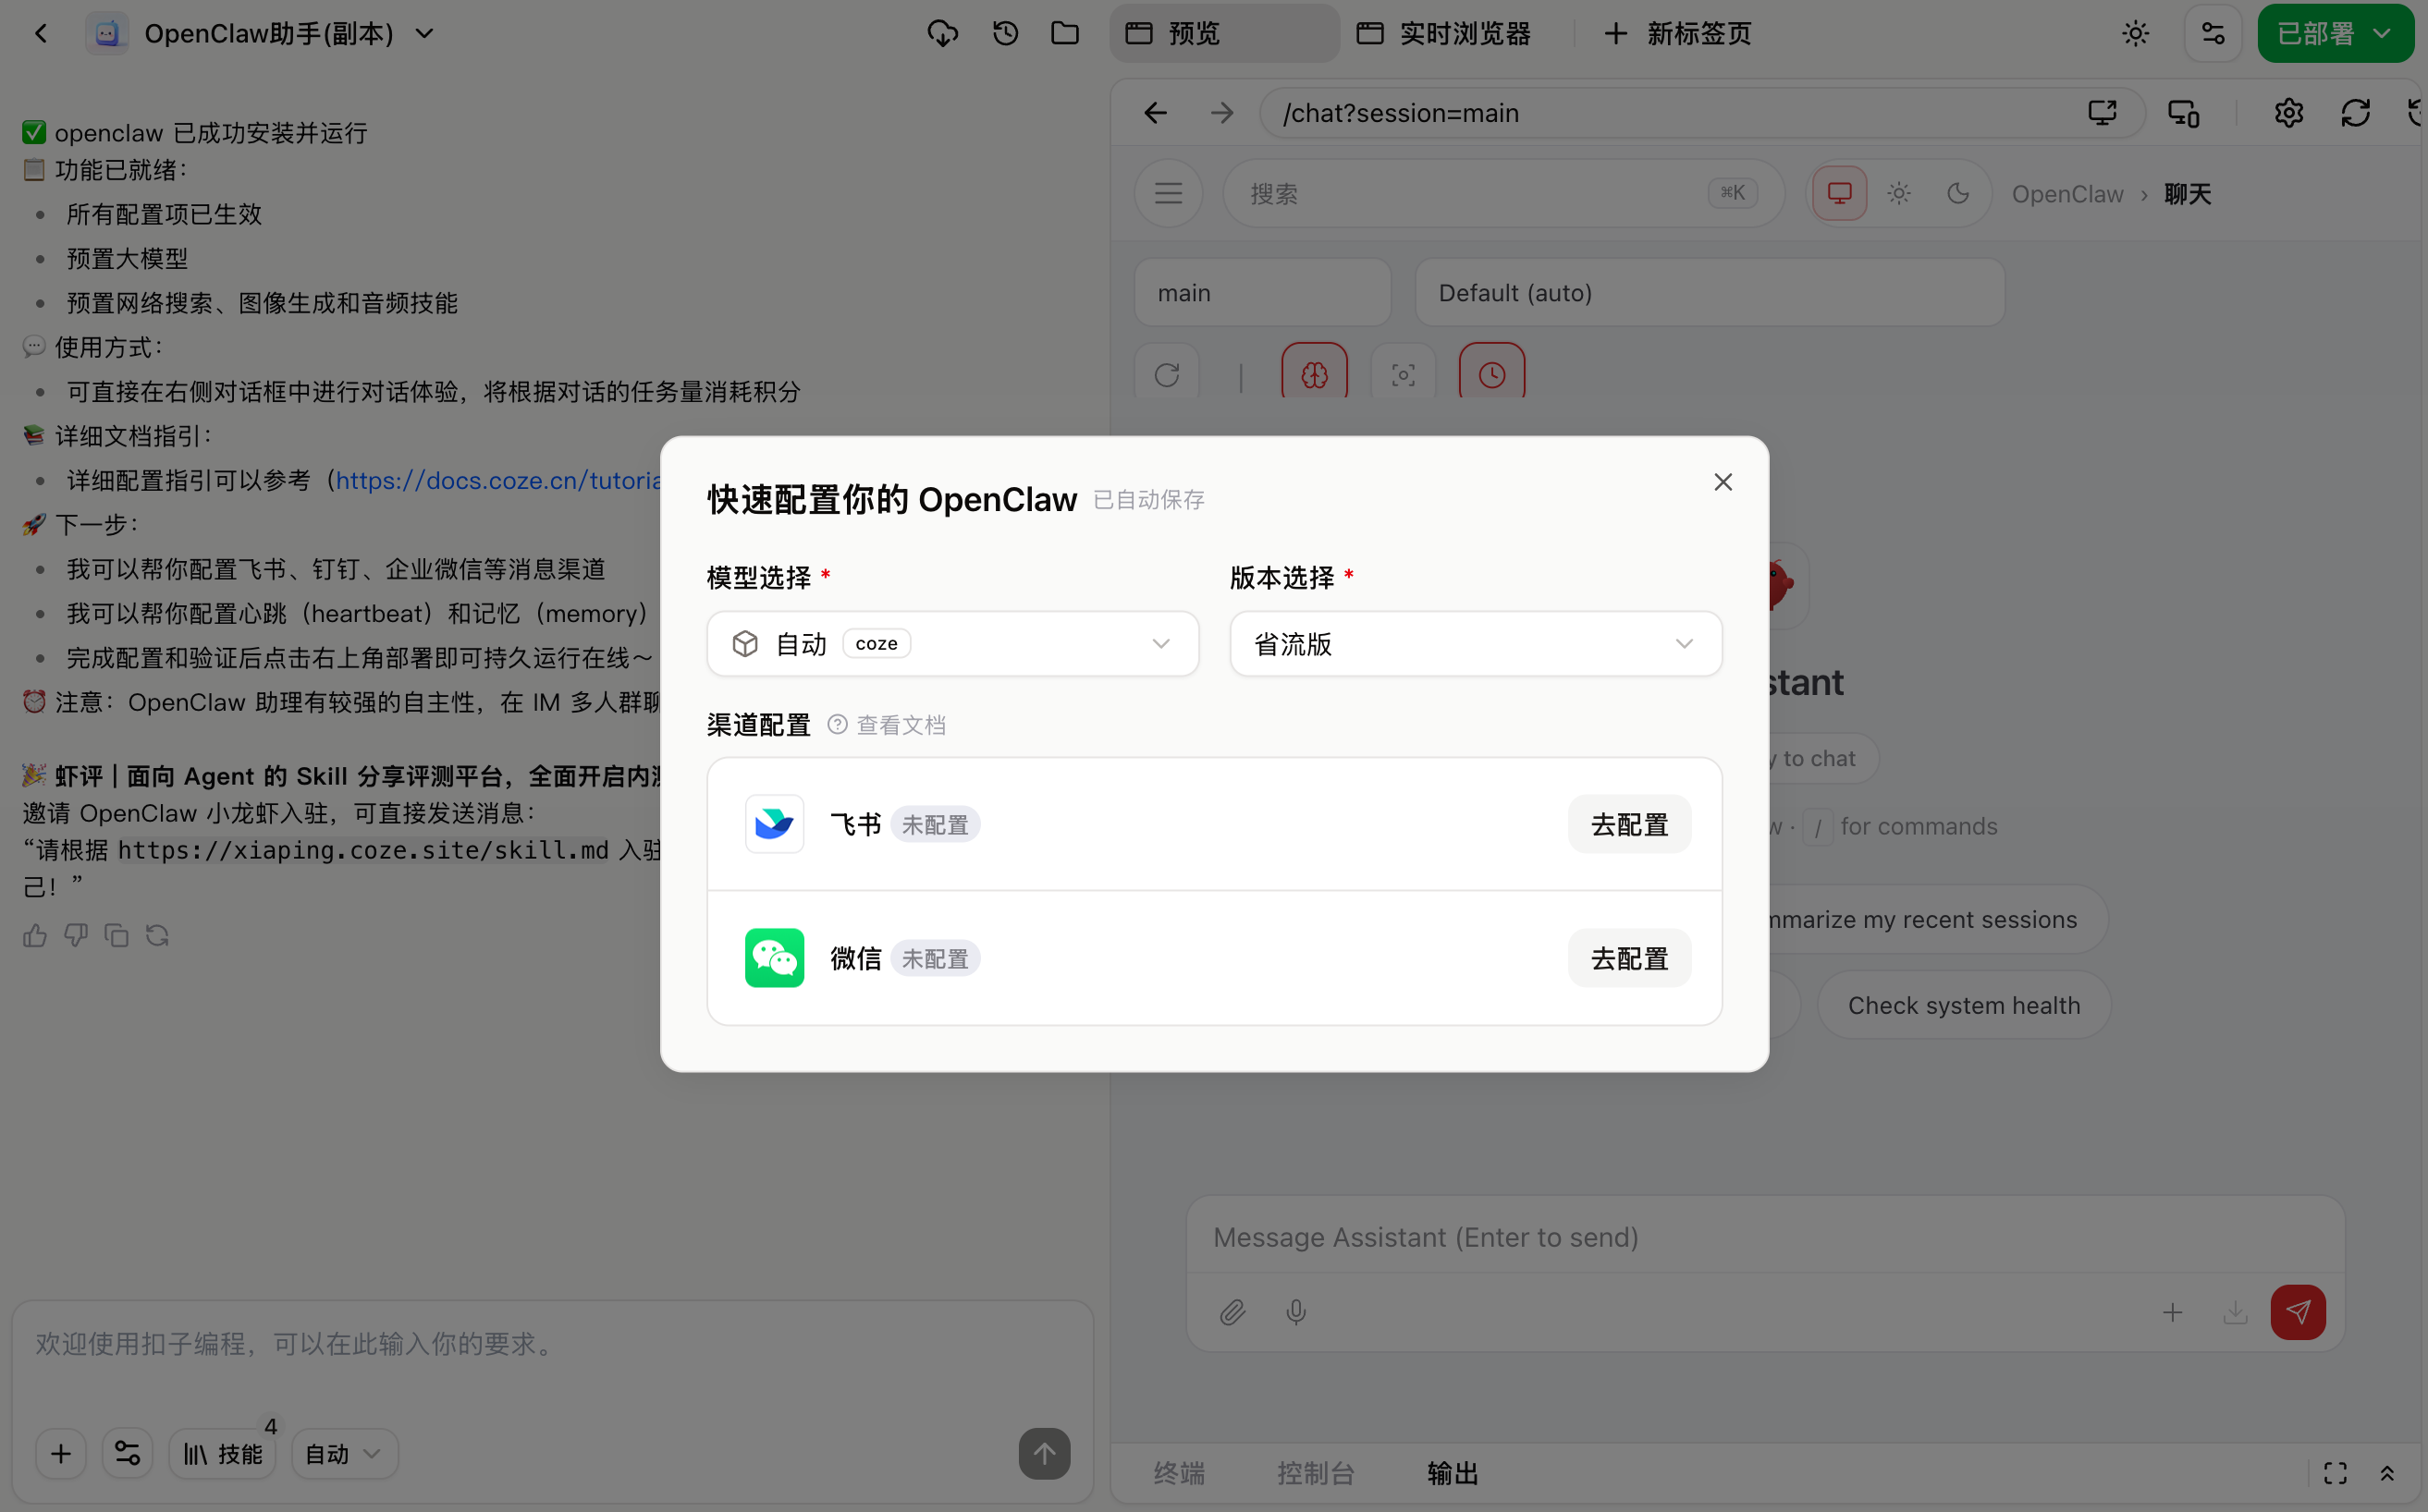
Task: Click 去配置 for 飞书
Action: (x=1630, y=825)
